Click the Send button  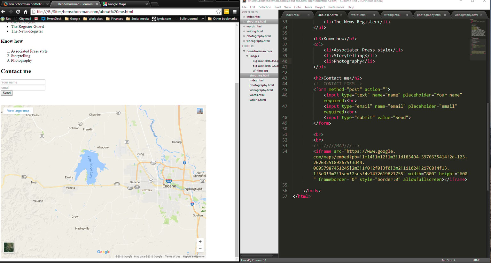(x=6, y=93)
